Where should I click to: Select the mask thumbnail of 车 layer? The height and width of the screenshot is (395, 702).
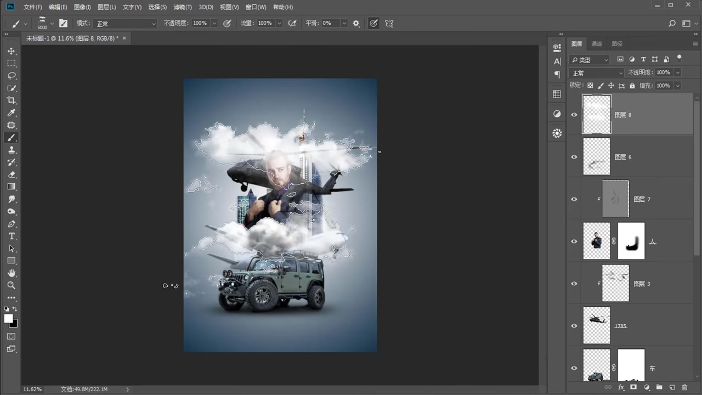click(631, 365)
